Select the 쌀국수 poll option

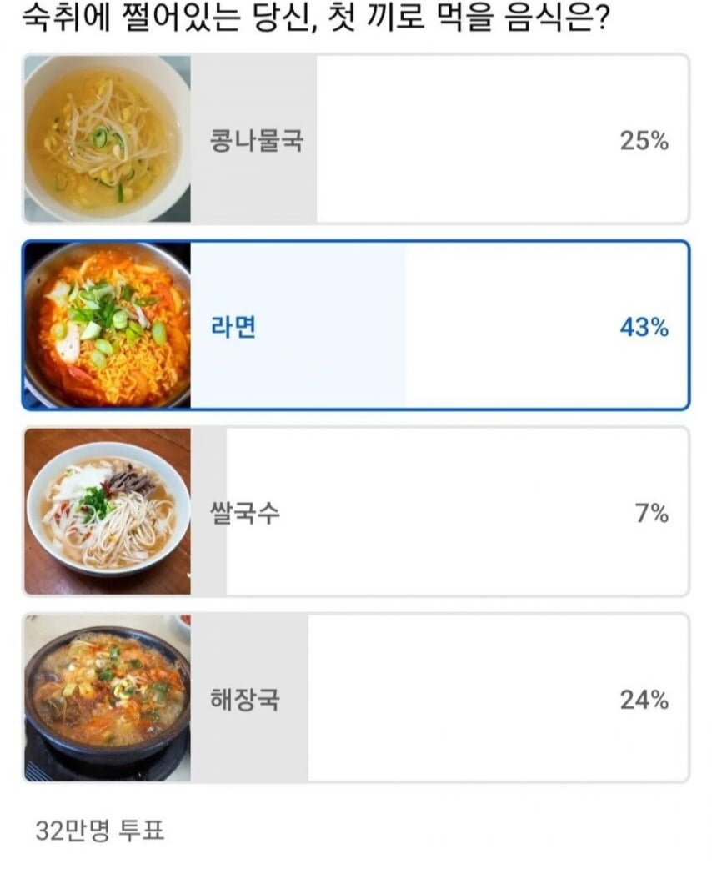click(x=356, y=511)
